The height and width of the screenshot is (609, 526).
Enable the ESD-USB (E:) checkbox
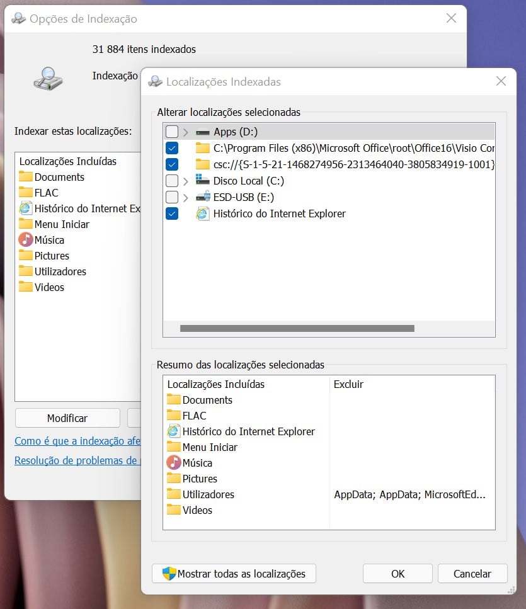(171, 197)
